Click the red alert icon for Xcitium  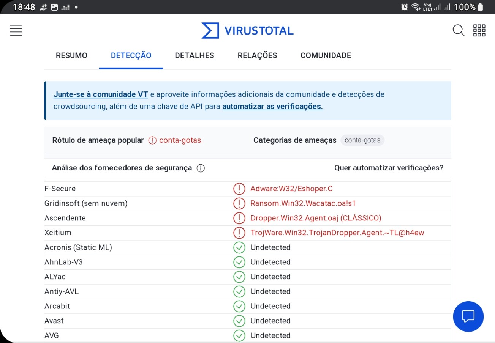coord(239,233)
